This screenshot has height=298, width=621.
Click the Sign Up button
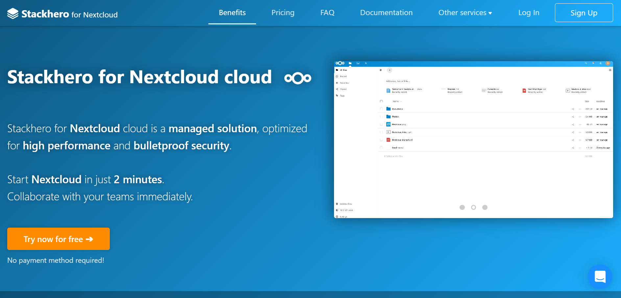pyautogui.click(x=584, y=12)
